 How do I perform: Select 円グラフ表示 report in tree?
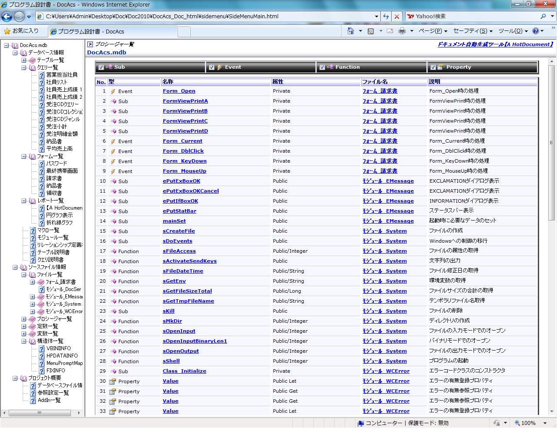coord(60,215)
